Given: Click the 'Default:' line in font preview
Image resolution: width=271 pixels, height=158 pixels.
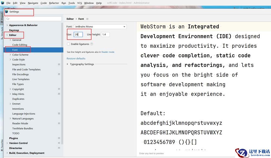Looking at the screenshot, I should tap(153, 113).
